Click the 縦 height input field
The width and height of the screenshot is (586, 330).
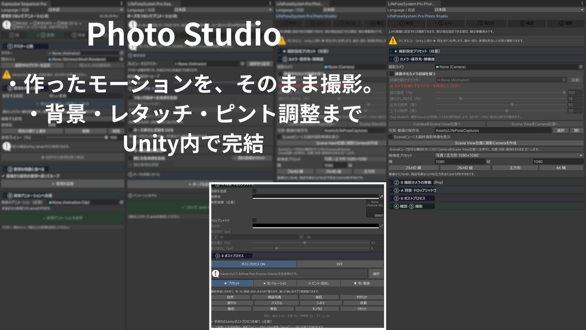(557, 162)
